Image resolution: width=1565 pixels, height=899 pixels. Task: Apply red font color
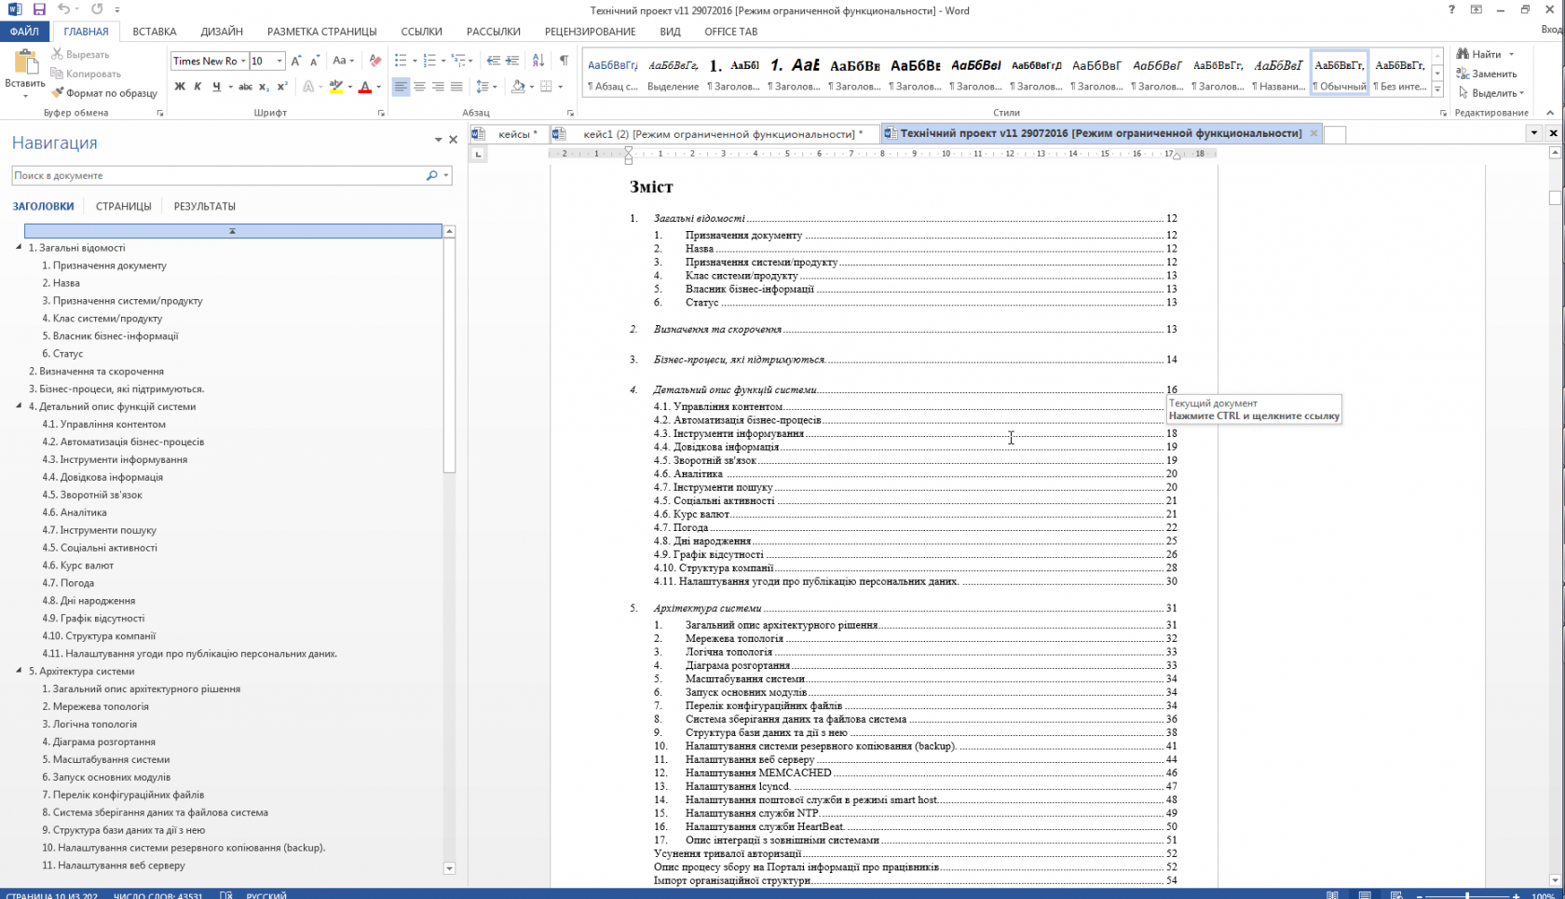pyautogui.click(x=365, y=87)
